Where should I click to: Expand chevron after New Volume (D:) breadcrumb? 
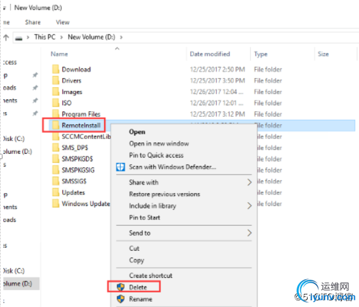pos(121,38)
